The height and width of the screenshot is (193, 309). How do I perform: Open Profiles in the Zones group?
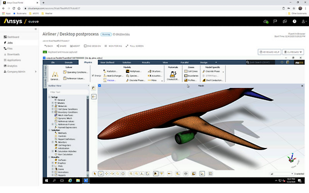[190, 80]
